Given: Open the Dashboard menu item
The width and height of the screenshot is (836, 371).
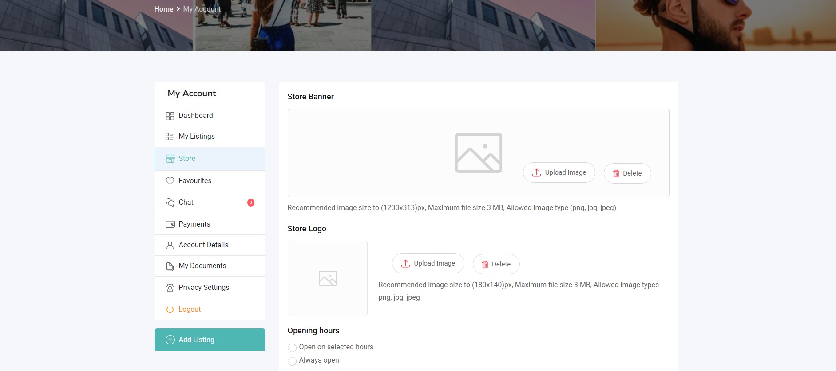Looking at the screenshot, I should pos(210,116).
